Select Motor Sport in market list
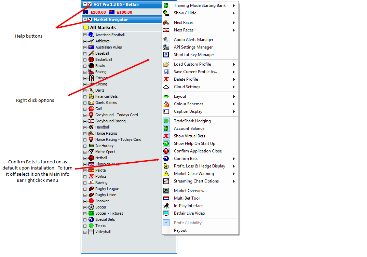367x257 pixels. pos(105,152)
